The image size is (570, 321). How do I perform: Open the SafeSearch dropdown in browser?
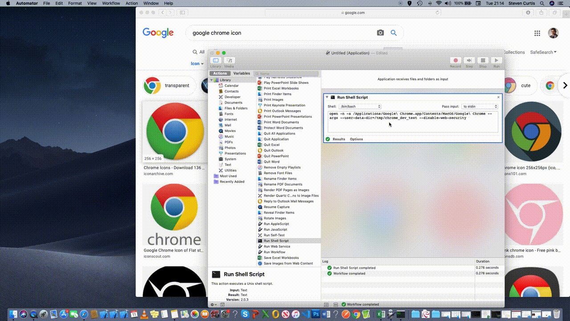click(x=543, y=52)
